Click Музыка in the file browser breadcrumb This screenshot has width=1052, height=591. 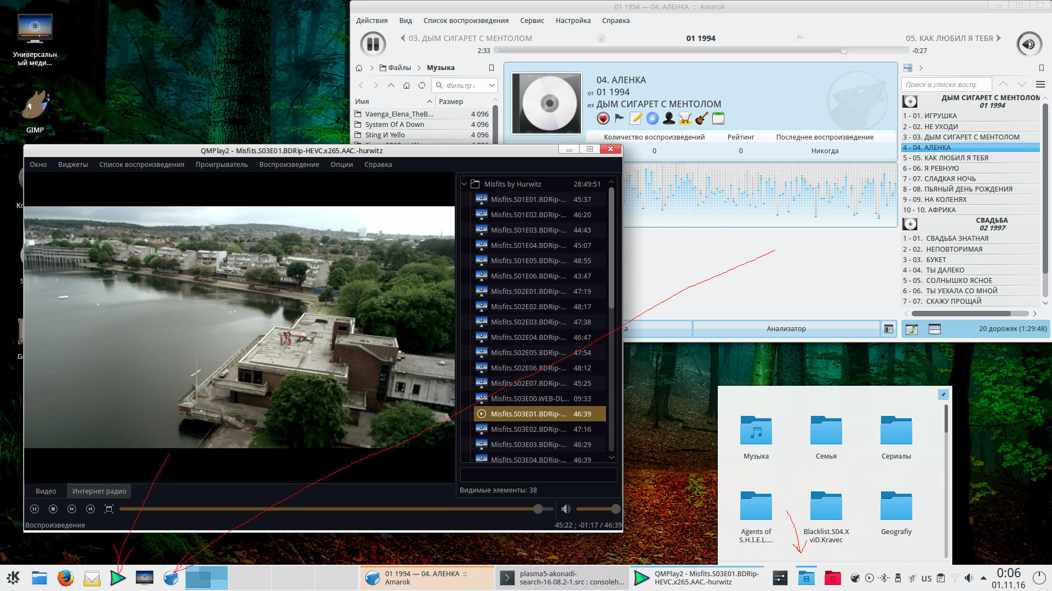tap(441, 68)
